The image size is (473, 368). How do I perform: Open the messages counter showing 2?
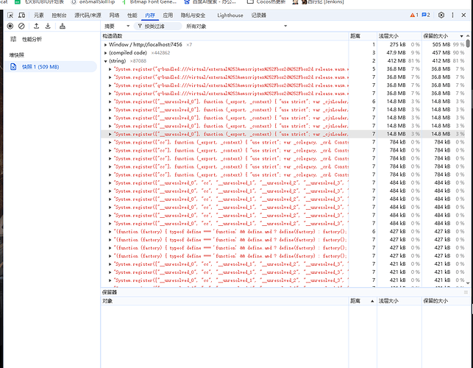[x=426, y=15]
